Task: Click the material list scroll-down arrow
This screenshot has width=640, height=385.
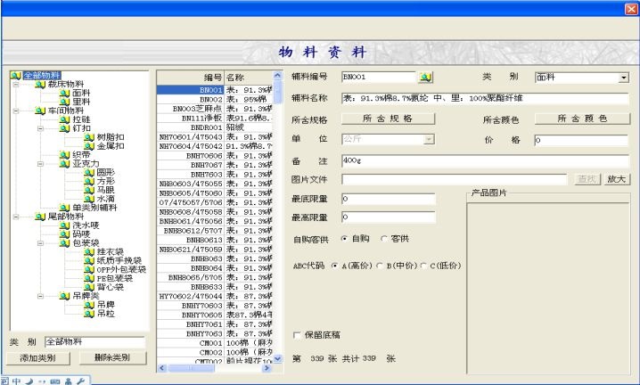Action: point(277,359)
